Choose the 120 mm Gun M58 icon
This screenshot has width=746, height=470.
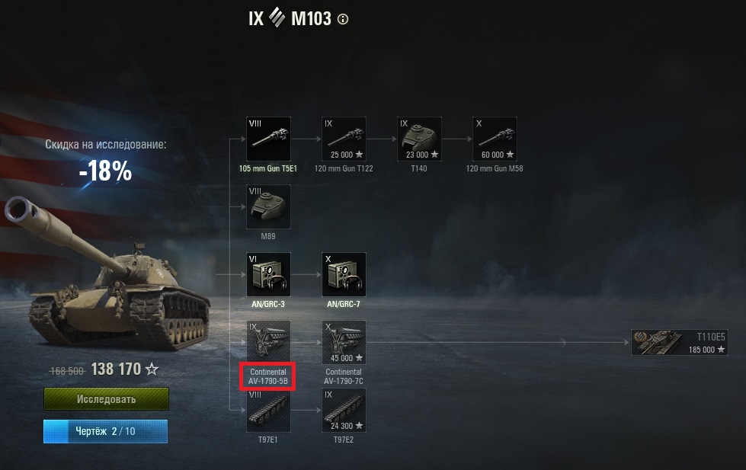point(495,139)
